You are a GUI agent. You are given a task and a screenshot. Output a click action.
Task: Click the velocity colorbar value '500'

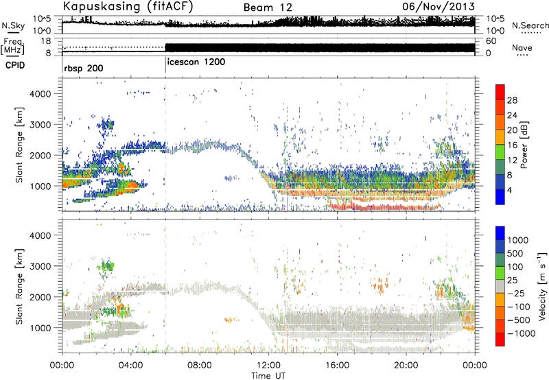tap(515, 253)
